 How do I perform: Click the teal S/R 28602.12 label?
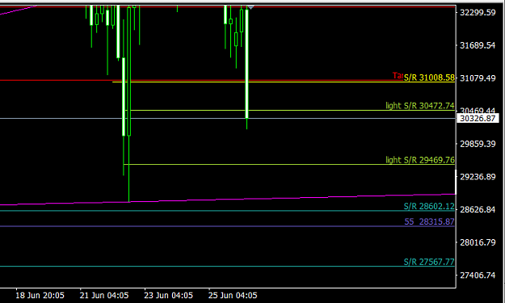coord(429,206)
